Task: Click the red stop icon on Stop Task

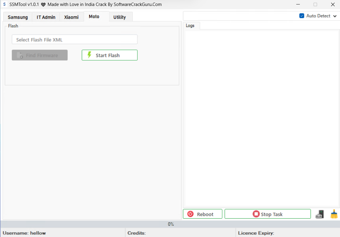Action: coord(256,214)
